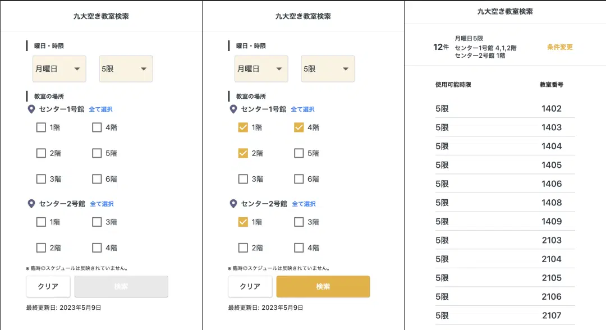
Task: Open the day selector dropdown in the middle panel
Action: (261, 68)
